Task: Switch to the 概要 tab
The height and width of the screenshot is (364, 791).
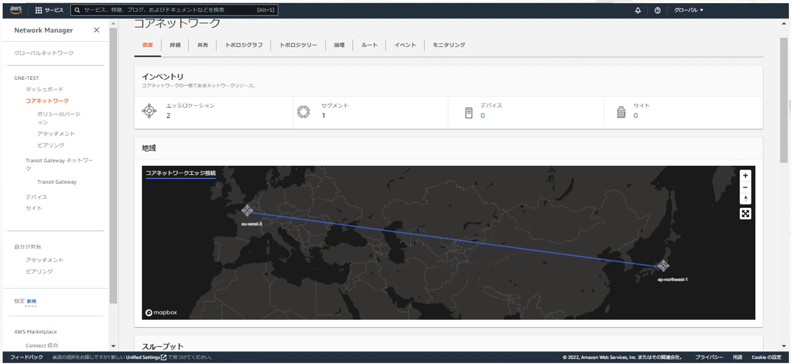Action: pyautogui.click(x=148, y=45)
